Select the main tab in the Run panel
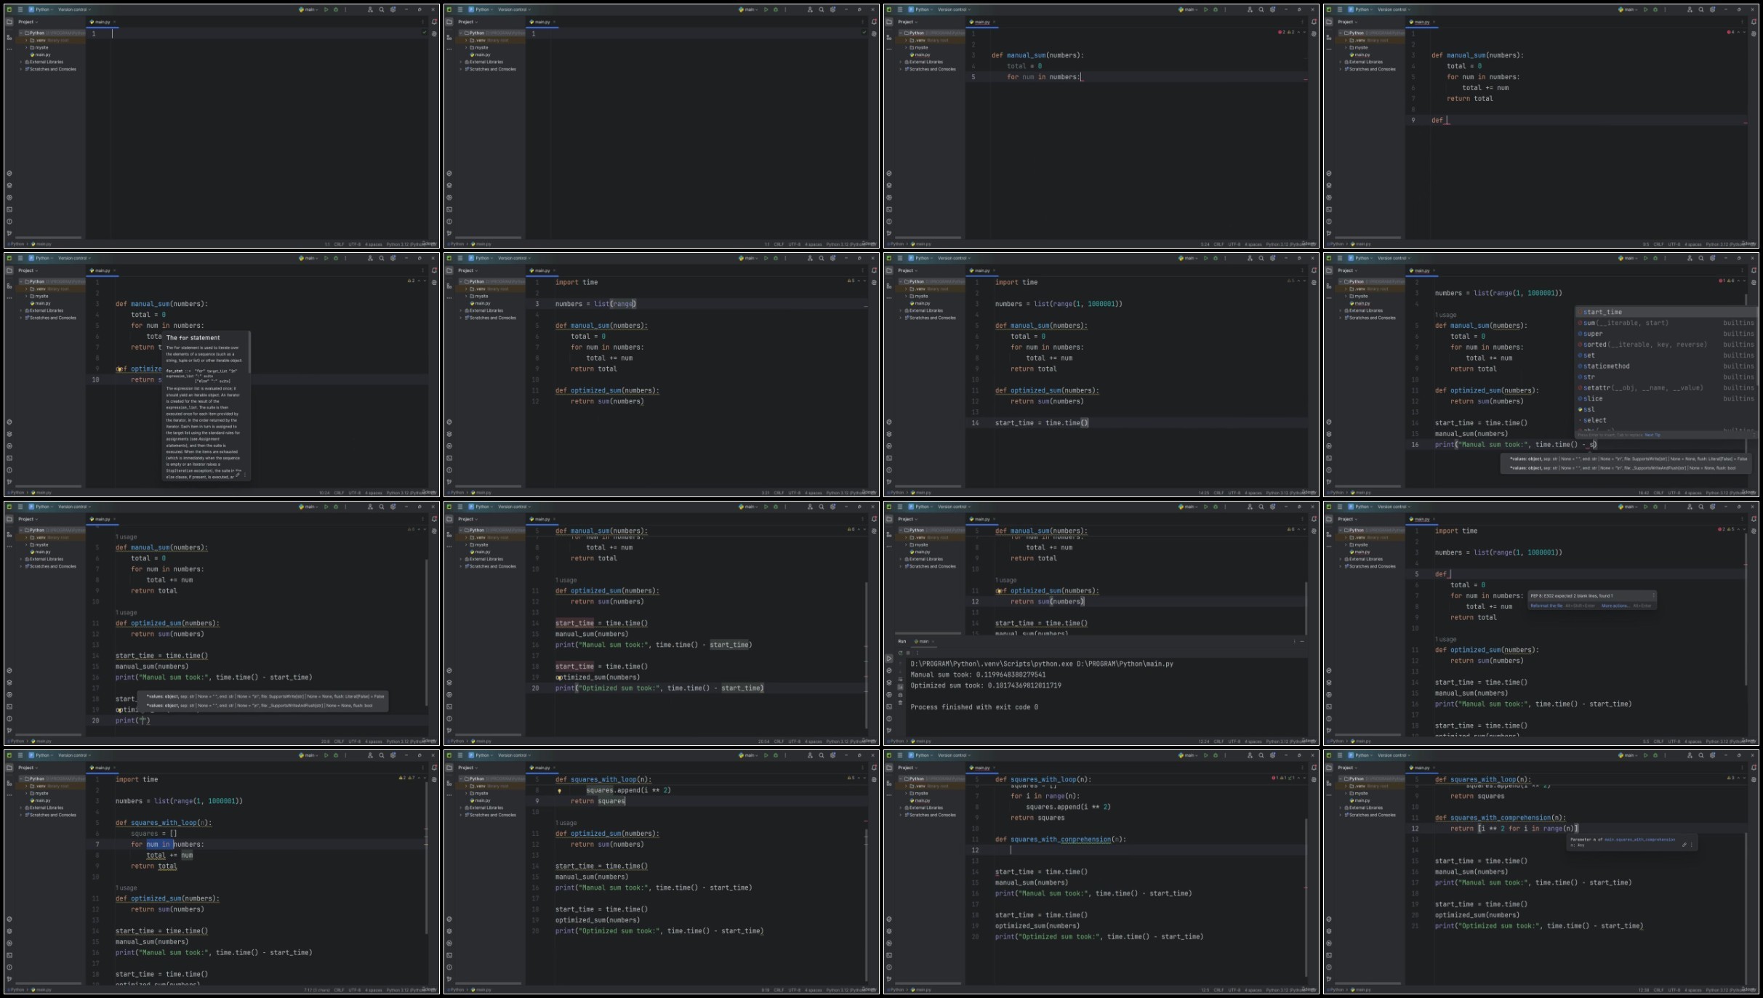1763x998 pixels. [923, 641]
